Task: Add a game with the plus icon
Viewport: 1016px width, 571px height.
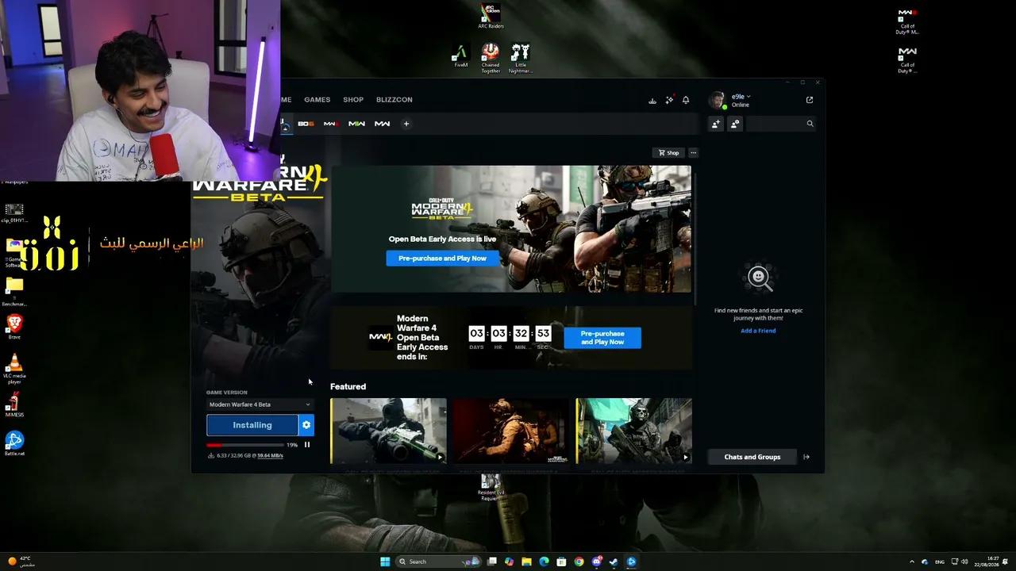Action: tap(406, 124)
